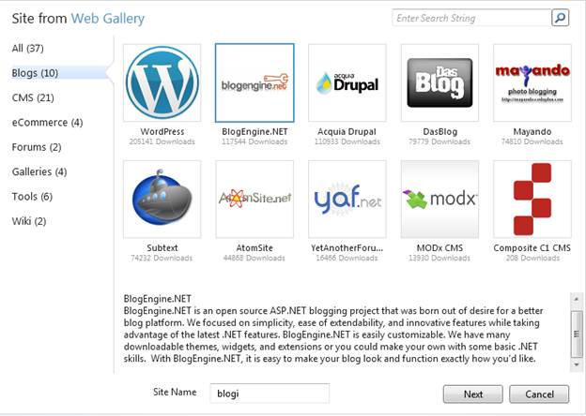Click the Acquia Drupal name label
This screenshot has width=586, height=416.
point(347,131)
